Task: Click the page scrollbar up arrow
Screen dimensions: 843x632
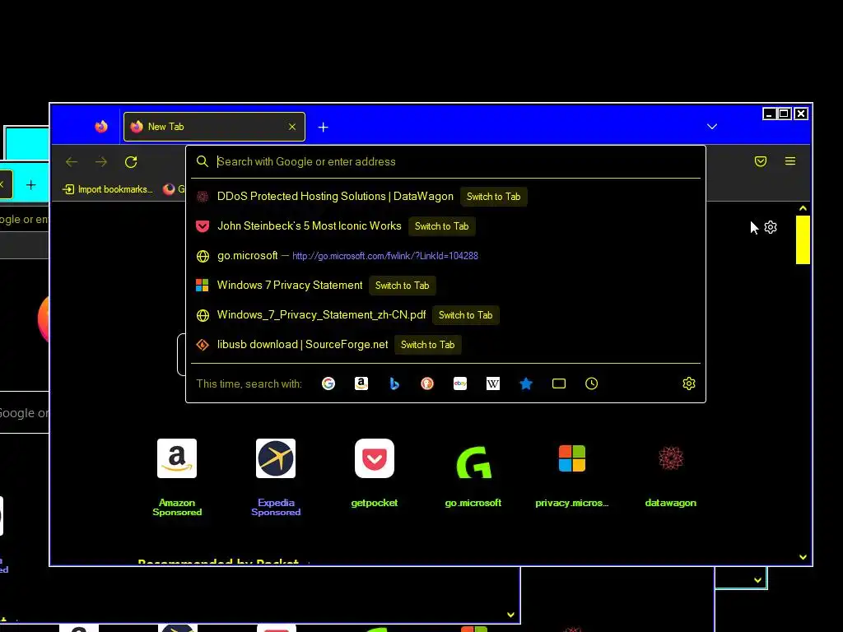Action: click(x=803, y=208)
